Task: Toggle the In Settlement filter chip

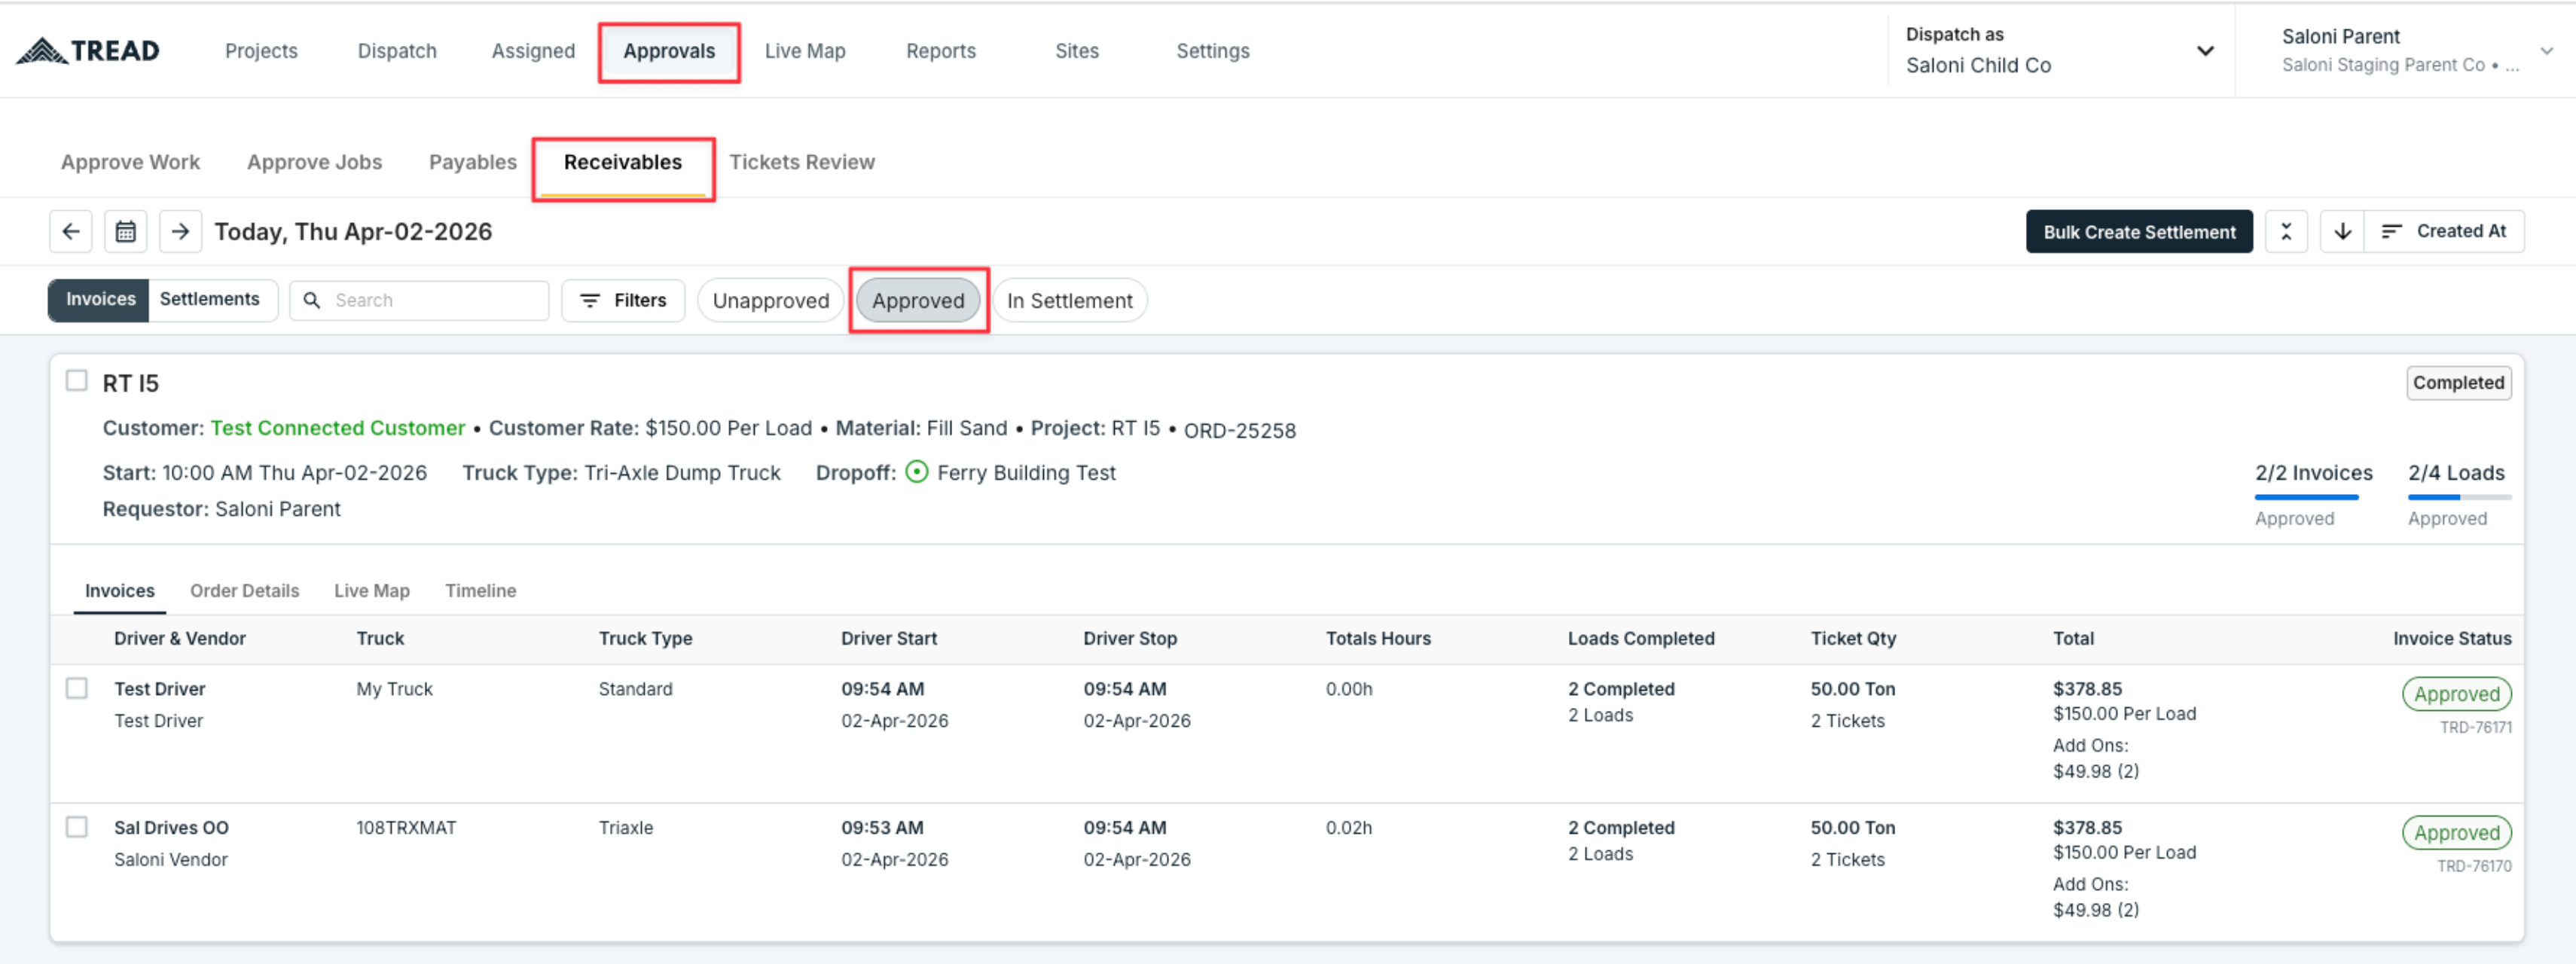Action: (x=1069, y=300)
